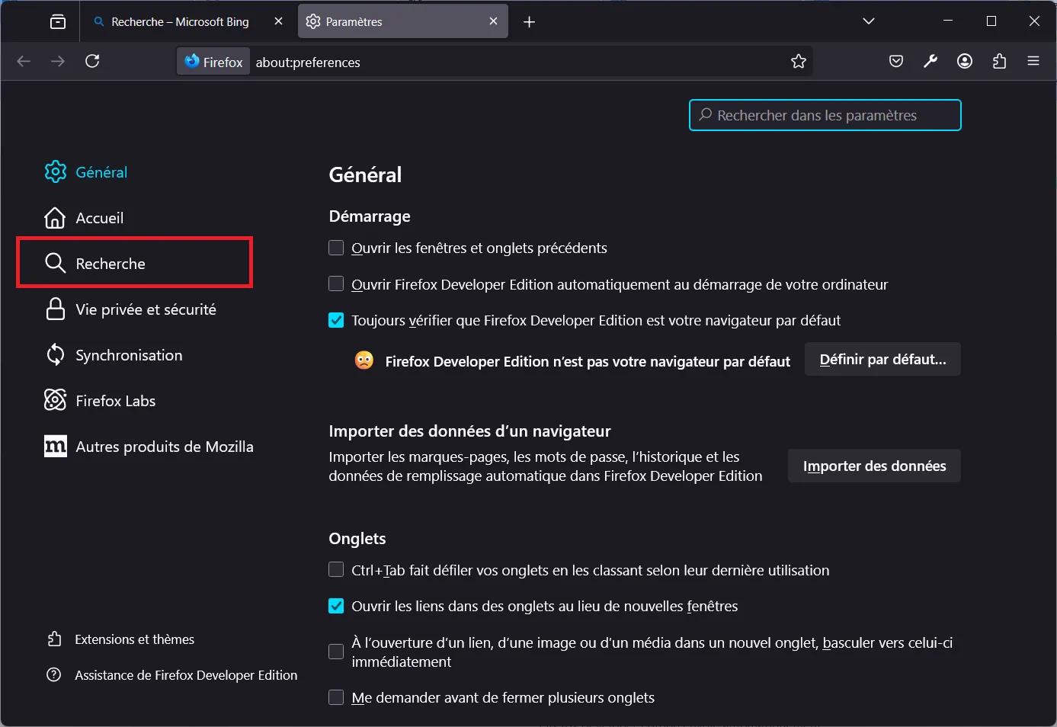Click the forward navigation arrow
Image resolution: width=1057 pixels, height=727 pixels.
58,61
